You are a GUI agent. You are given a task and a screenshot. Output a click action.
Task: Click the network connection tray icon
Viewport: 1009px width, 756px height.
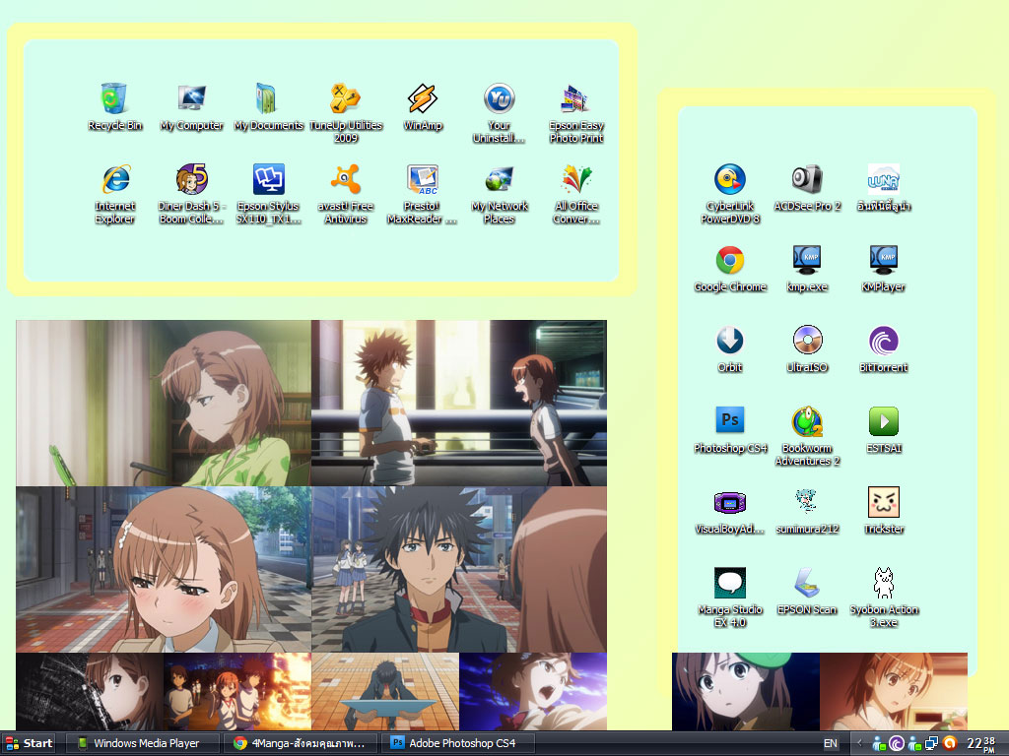pyautogui.click(x=932, y=743)
